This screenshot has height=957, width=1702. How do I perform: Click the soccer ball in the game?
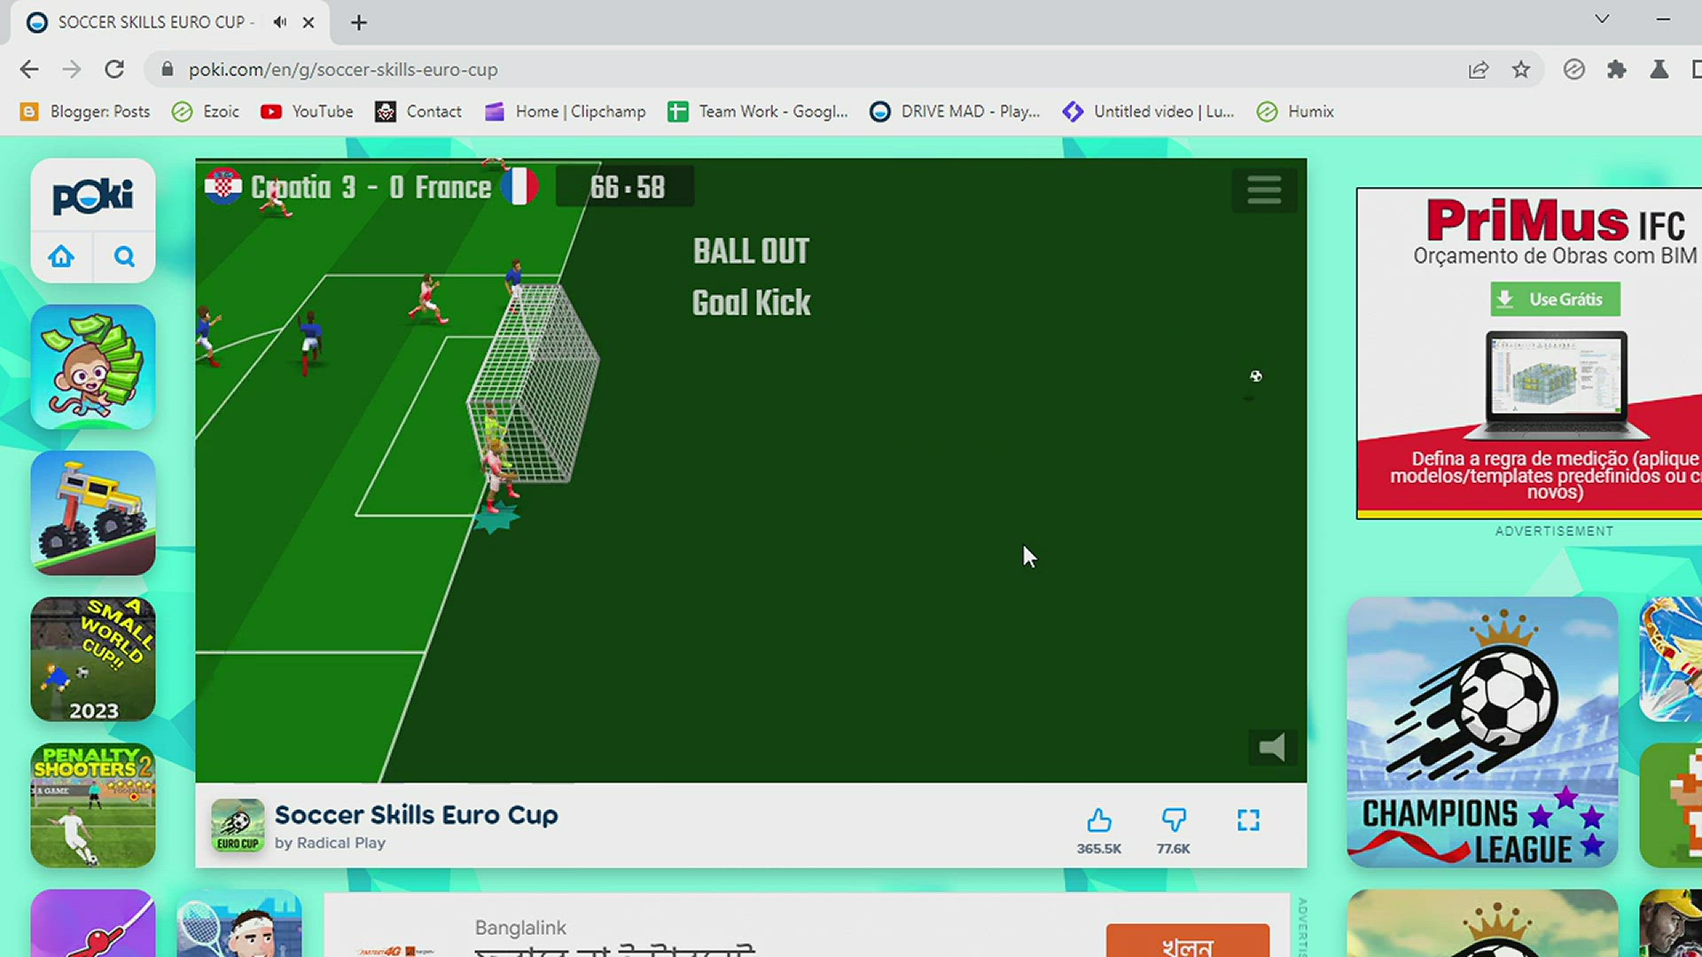(x=1256, y=376)
